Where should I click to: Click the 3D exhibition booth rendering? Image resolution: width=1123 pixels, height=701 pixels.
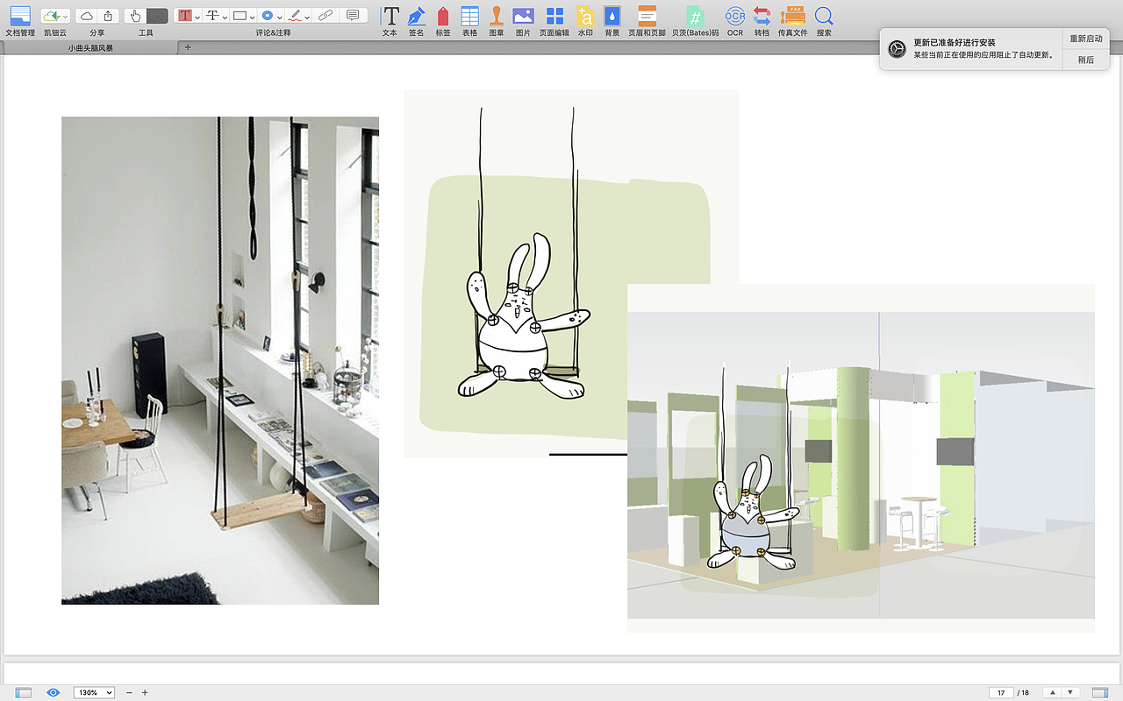click(x=861, y=457)
